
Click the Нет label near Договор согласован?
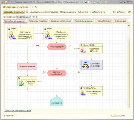[x=45, y=72]
